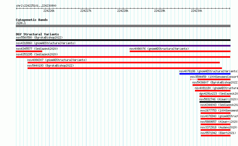The width and height of the screenshot is (238, 146).
Task: Select the red nsv5440193 variant bar
Action: point(125,68)
